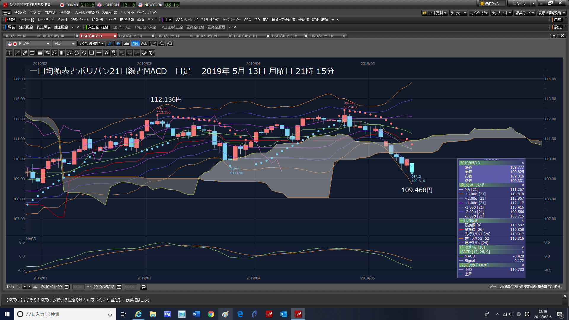The height and width of the screenshot is (320, 569).
Task: Close the USD/JPY W chart tab
Action: (x=77, y=36)
